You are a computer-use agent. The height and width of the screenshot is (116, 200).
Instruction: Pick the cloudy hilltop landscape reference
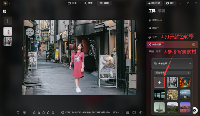click(x=185, y=95)
